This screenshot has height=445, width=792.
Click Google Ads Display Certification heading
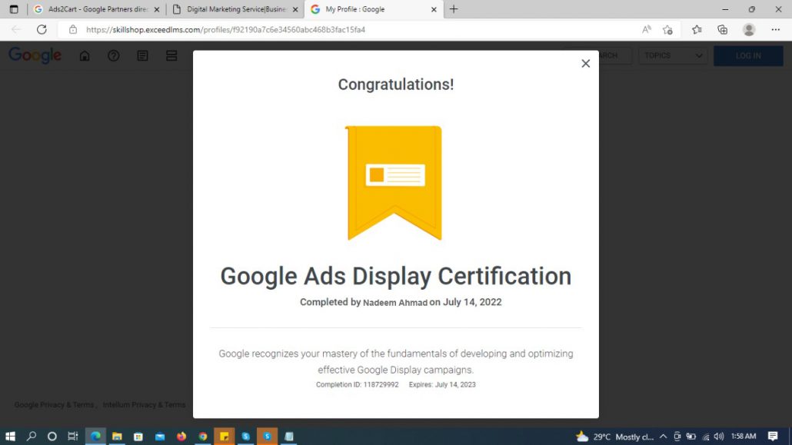pos(395,276)
